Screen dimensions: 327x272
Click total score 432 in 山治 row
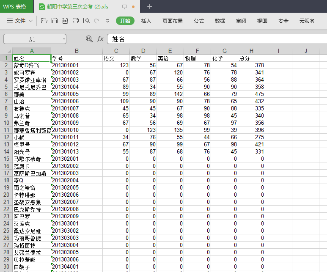point(252,101)
